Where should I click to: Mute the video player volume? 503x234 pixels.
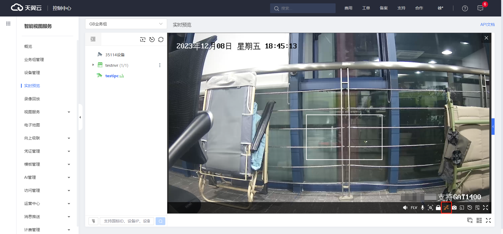(405, 208)
